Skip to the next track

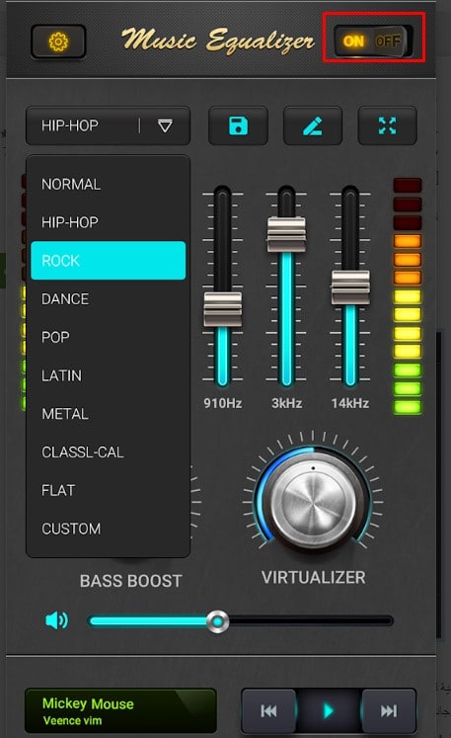[x=389, y=710]
